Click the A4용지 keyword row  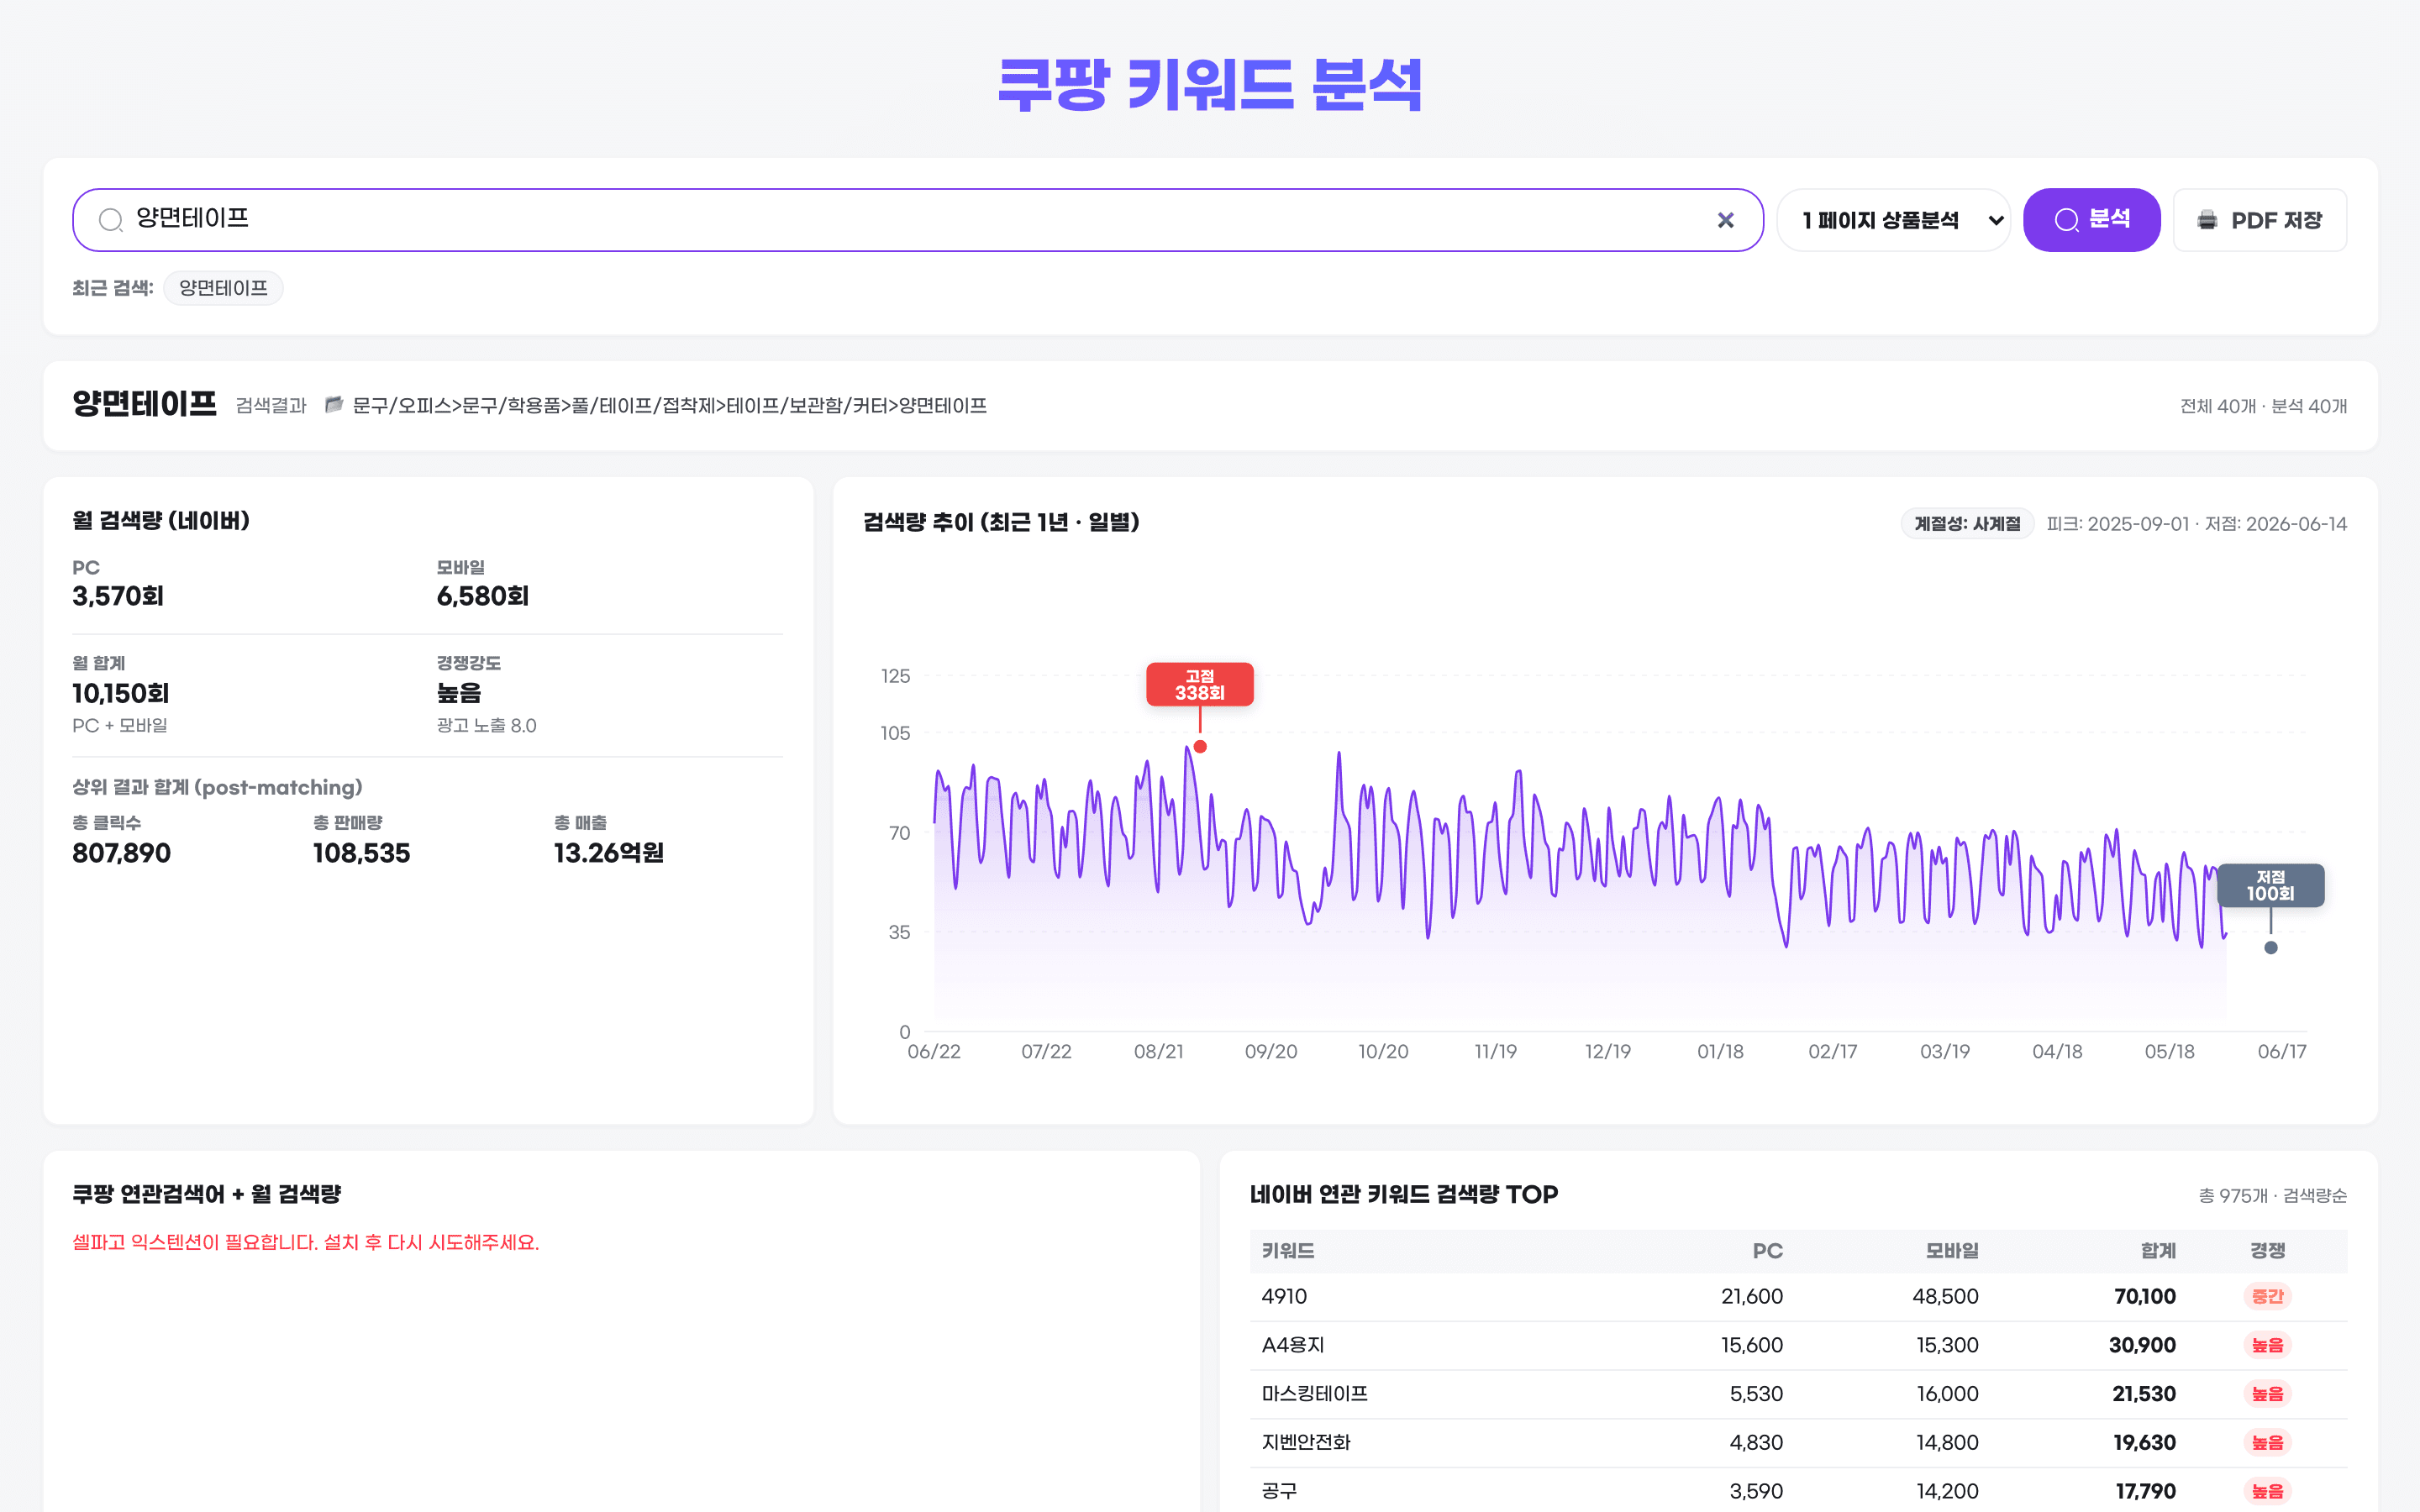(x=1798, y=1346)
